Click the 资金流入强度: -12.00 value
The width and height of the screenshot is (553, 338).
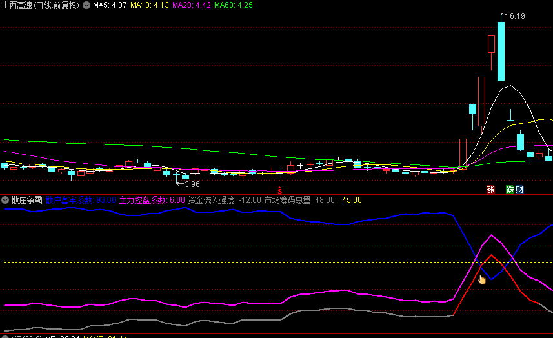tap(225, 200)
